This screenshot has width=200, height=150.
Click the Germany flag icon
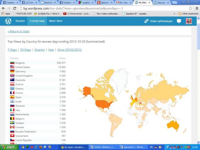coord(12,71)
